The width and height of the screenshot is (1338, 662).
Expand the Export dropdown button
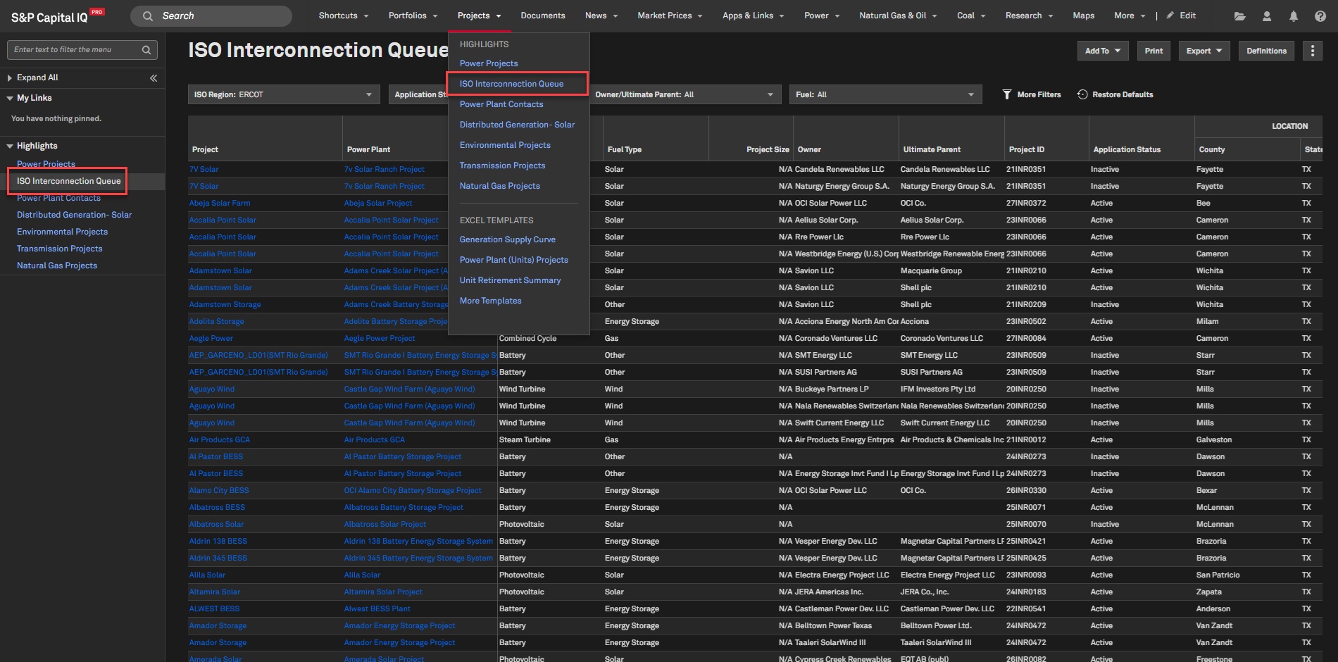tap(1203, 51)
